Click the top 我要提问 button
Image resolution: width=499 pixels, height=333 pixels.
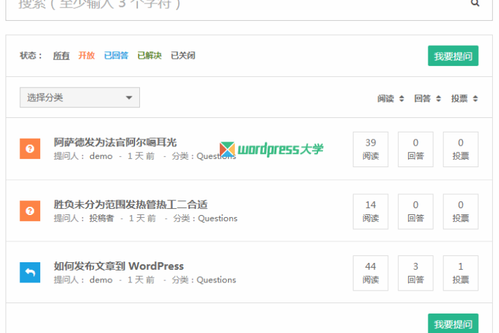[x=453, y=55]
